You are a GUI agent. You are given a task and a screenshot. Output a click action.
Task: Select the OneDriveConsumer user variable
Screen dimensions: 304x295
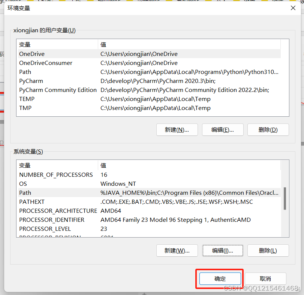click(x=150, y=63)
